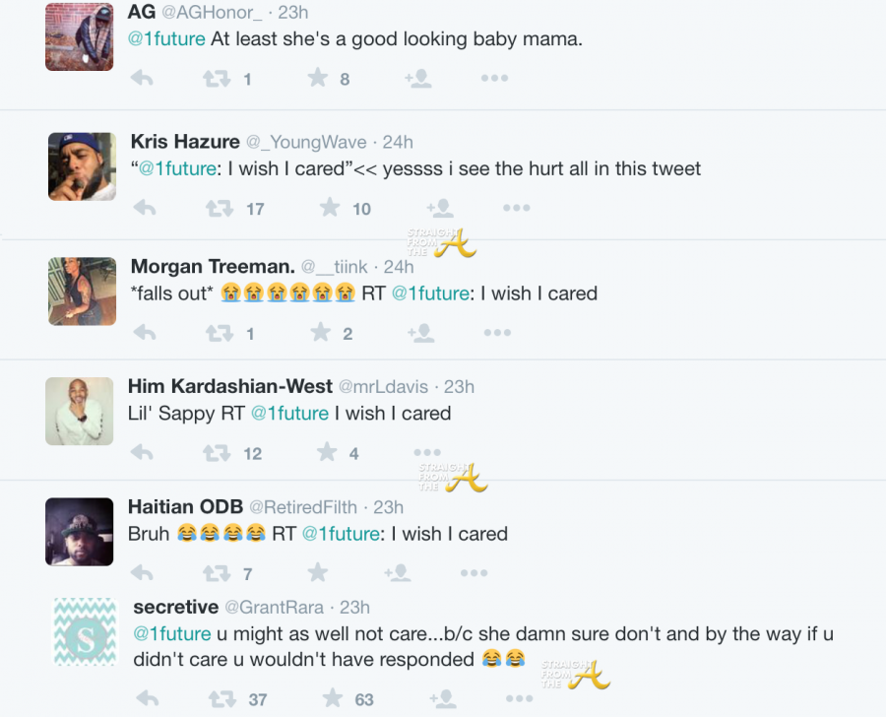The width and height of the screenshot is (886, 717).
Task: Follow Morgan Treeman via add-person icon
Action: pos(421,334)
